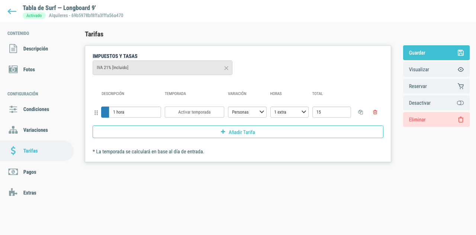476x235 pixels.
Task: Expand the Personas variation dropdown
Action: click(x=247, y=112)
